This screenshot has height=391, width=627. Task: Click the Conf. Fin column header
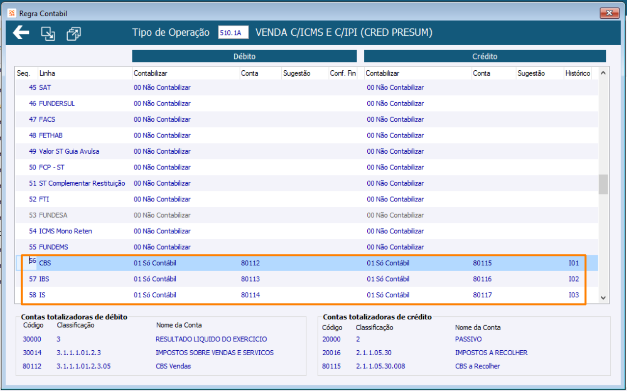coord(343,73)
